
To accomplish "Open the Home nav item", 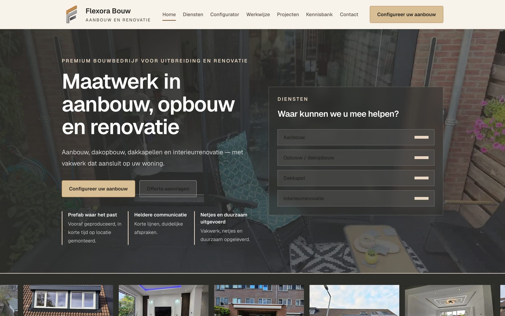I will (169, 14).
